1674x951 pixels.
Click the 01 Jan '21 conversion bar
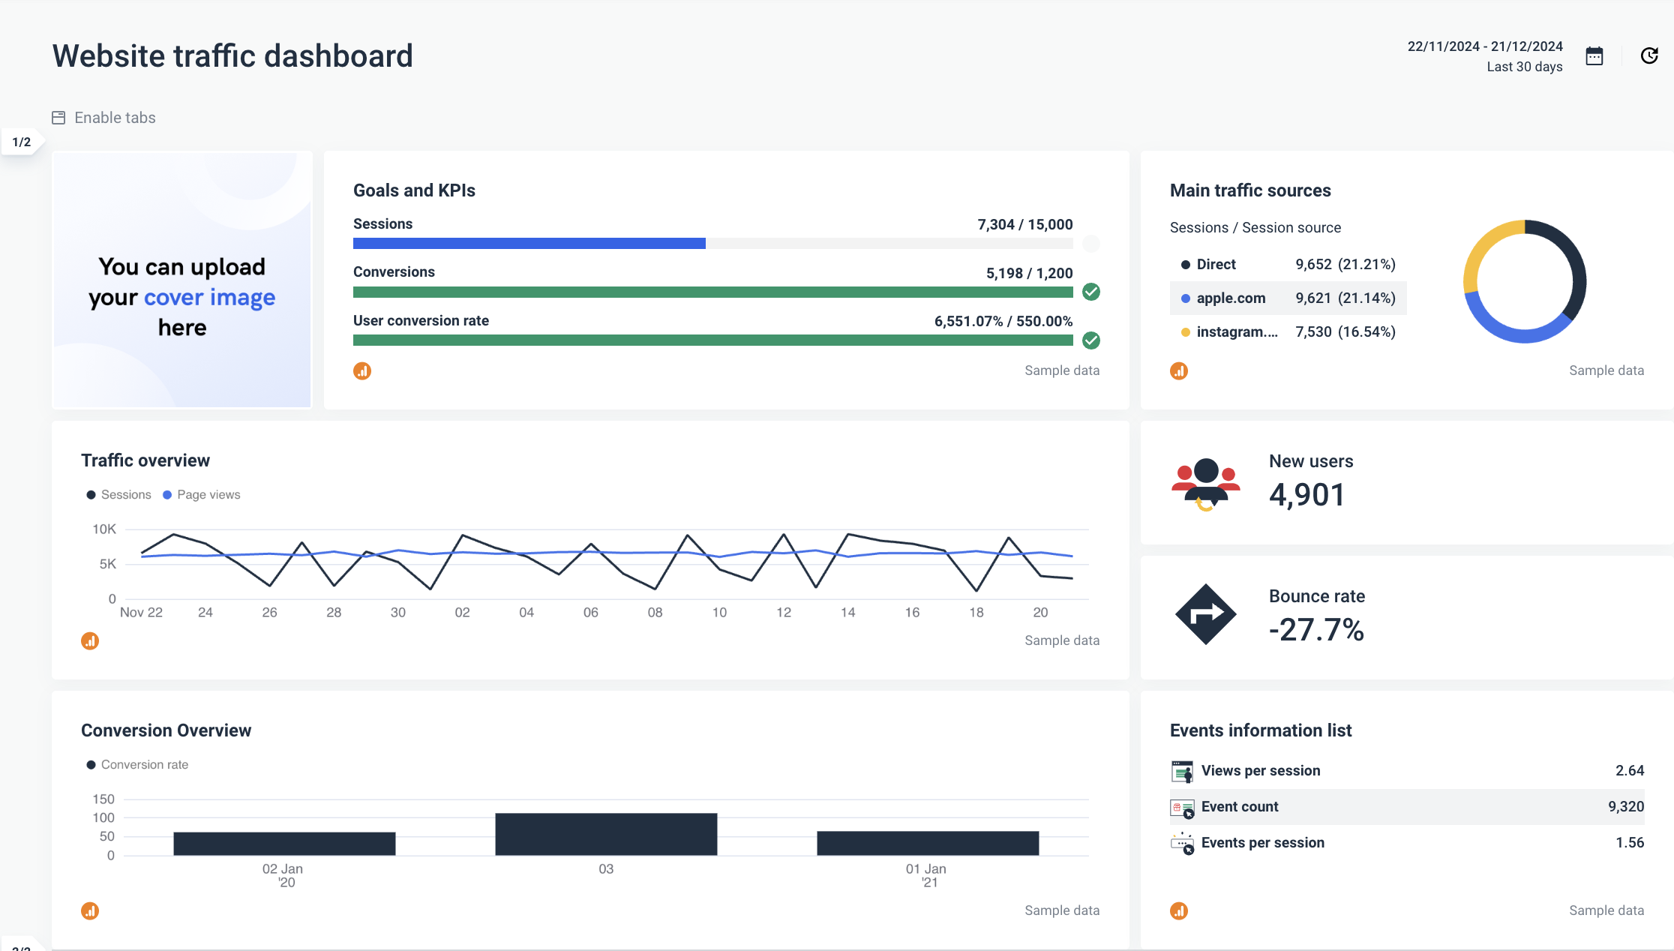(928, 843)
